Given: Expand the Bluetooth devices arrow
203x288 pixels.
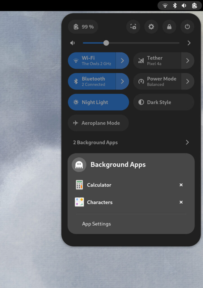Looking at the screenshot, I should point(122,81).
